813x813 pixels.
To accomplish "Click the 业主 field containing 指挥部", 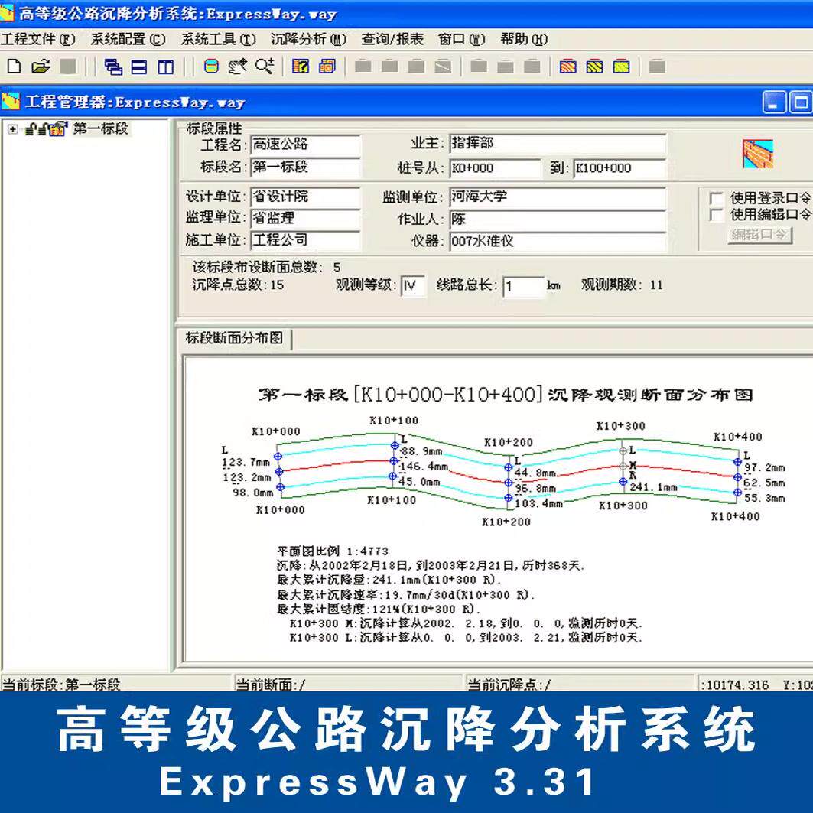I will 558,144.
